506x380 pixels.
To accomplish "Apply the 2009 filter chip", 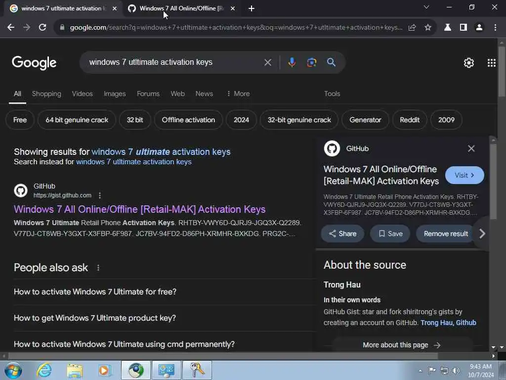I will pyautogui.click(x=446, y=120).
